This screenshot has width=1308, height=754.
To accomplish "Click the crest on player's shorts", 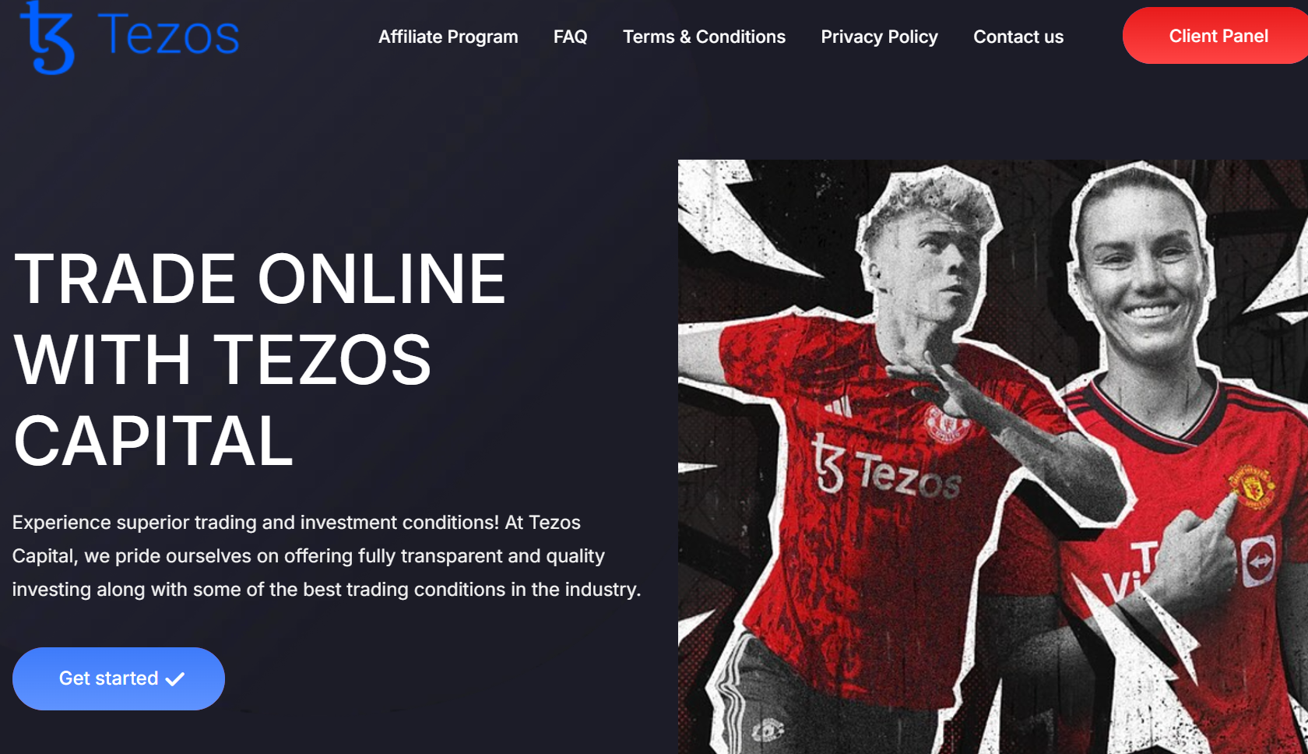I will 768,730.
